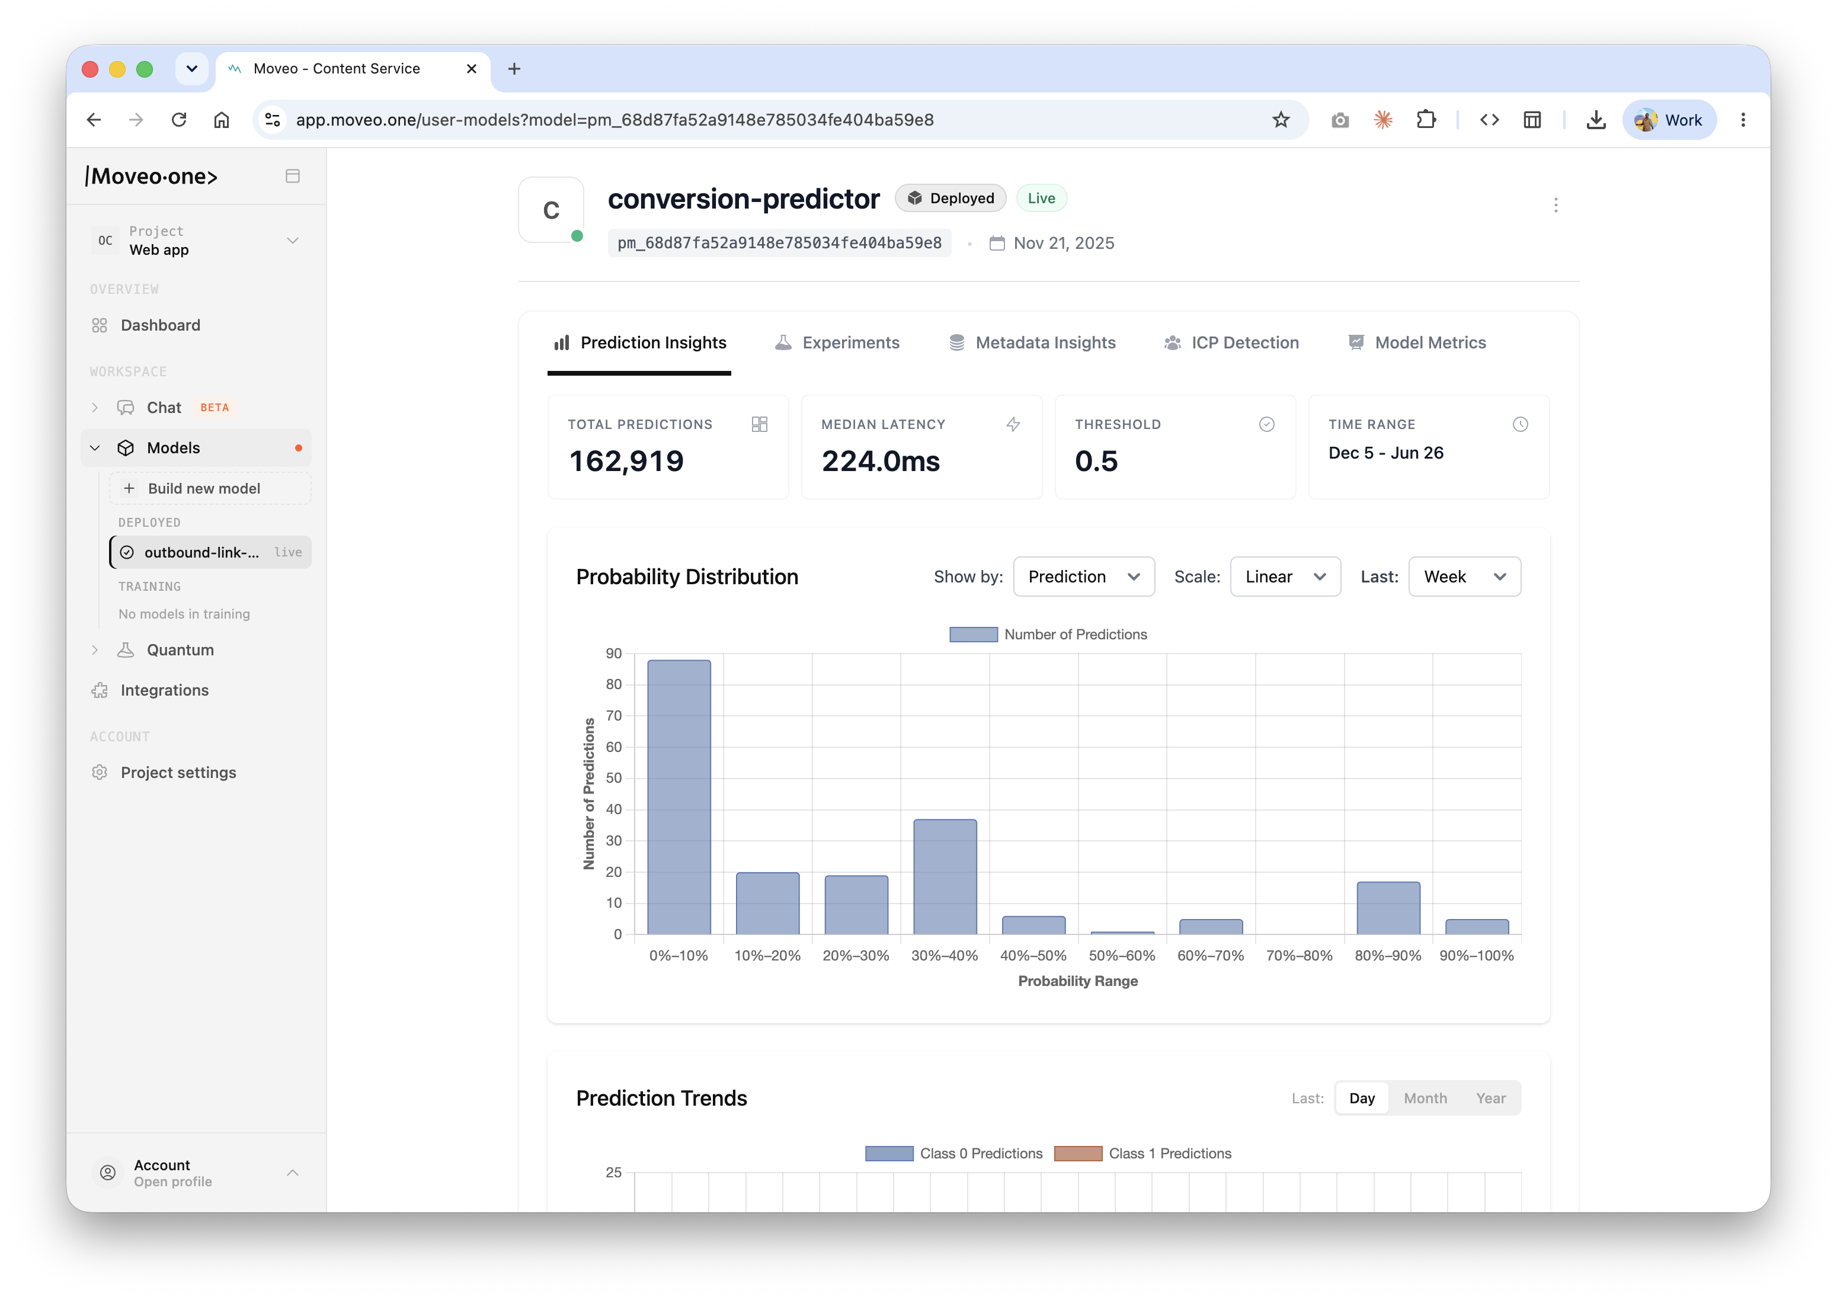This screenshot has width=1837, height=1300.
Task: Expand the Quantum section chevron
Action: pos(95,650)
